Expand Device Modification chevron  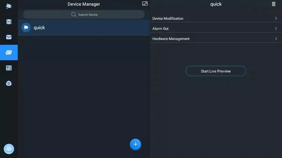point(276,18)
